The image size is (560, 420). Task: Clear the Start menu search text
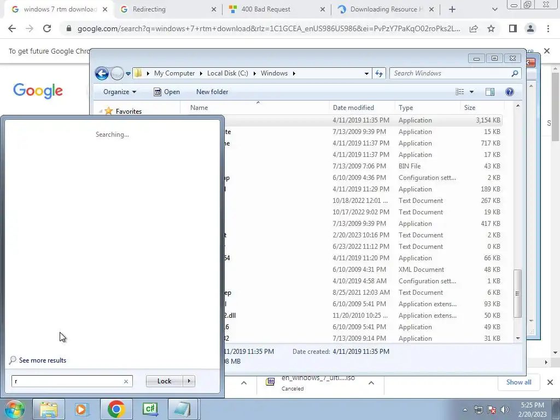[x=126, y=381]
